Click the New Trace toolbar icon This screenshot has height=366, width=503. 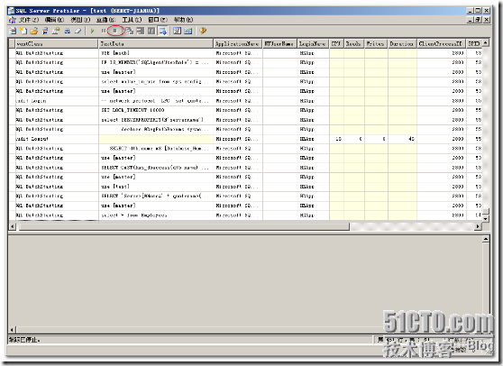point(13,31)
